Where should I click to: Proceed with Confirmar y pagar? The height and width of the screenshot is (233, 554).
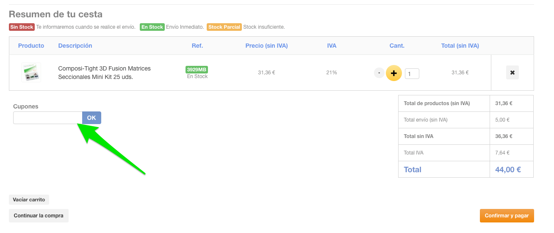click(x=507, y=216)
